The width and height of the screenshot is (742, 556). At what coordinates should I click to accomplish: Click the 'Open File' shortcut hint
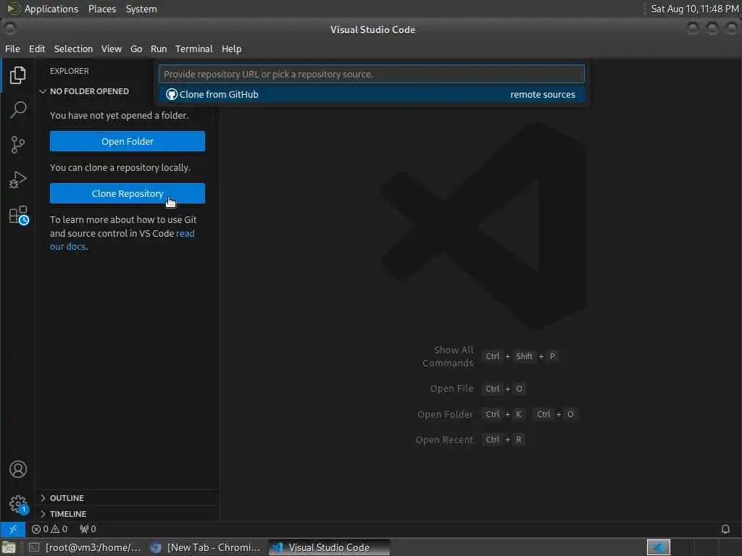[451, 389]
